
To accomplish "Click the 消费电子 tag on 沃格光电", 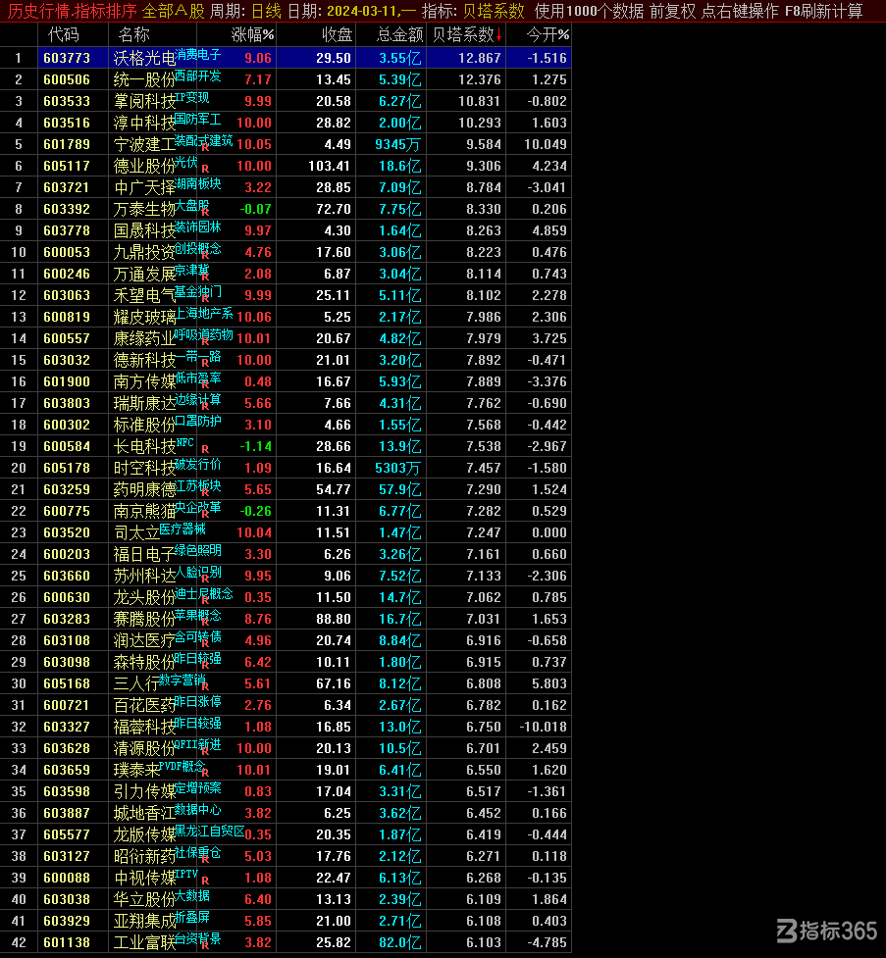I will pos(197,54).
